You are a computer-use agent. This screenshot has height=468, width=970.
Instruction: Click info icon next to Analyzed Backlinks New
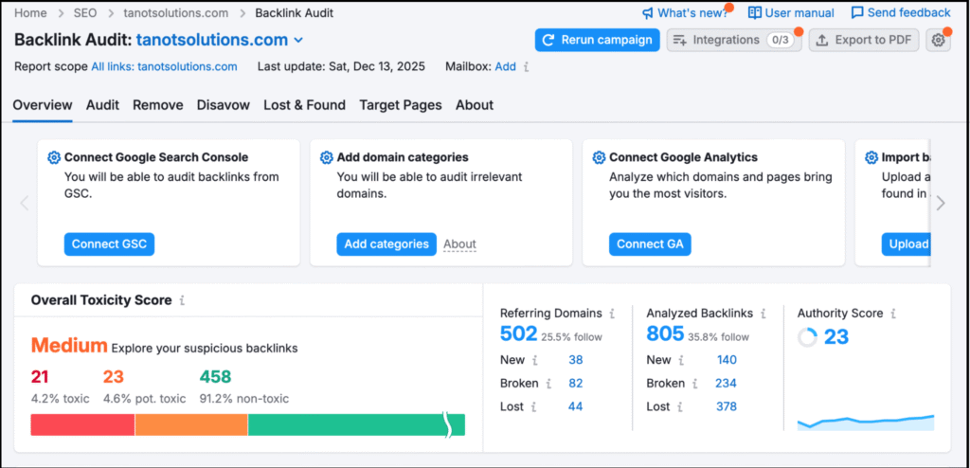pos(682,360)
